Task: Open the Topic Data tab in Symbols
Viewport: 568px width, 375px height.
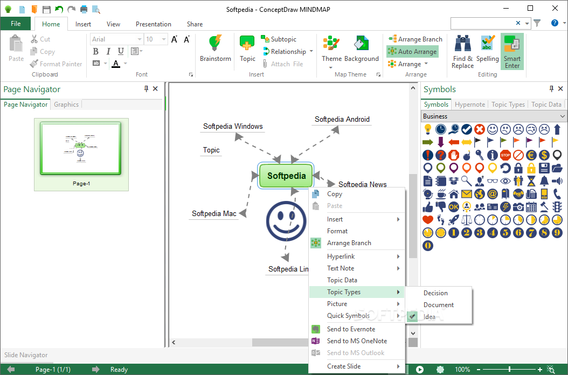Action: 546,105
